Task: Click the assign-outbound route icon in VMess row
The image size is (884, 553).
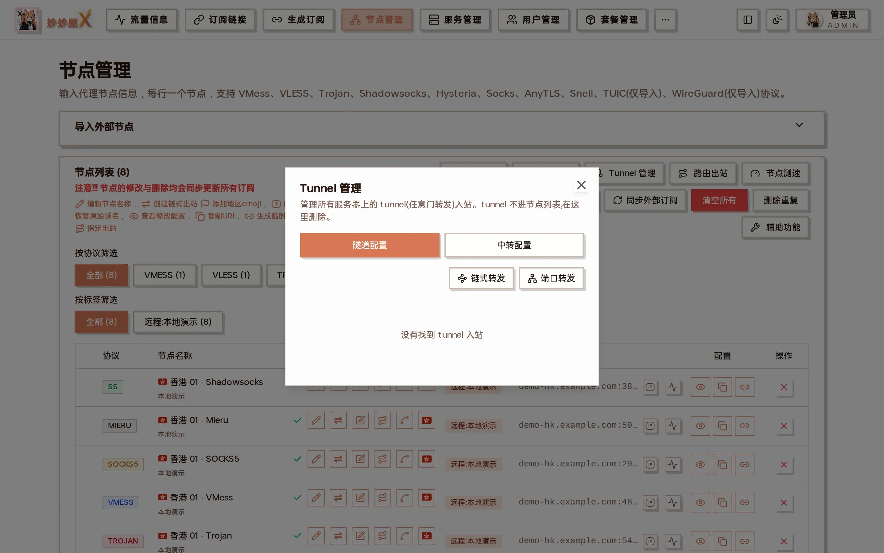Action: tap(382, 497)
